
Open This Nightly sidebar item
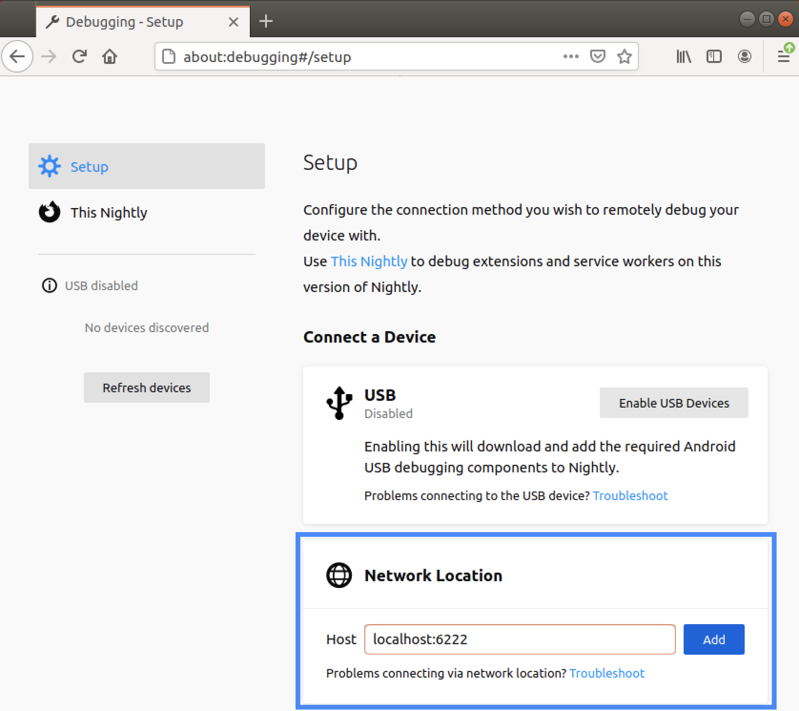pyautogui.click(x=109, y=212)
